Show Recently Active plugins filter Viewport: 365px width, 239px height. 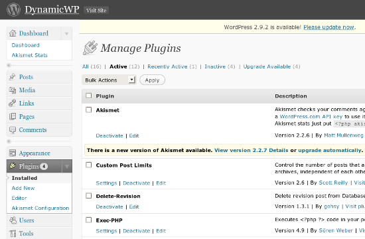(167, 66)
